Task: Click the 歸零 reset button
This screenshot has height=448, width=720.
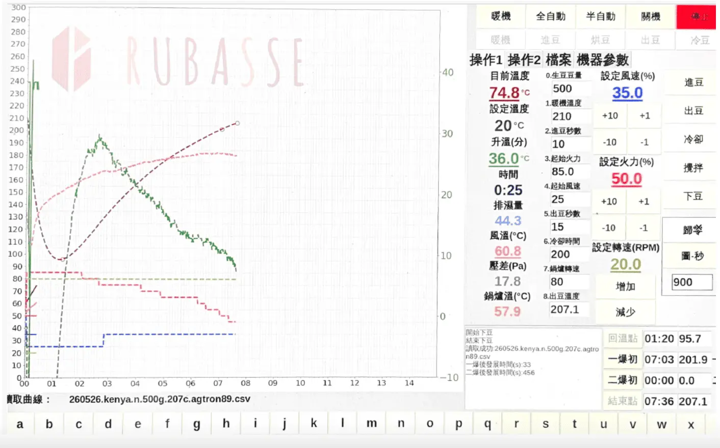Action: pyautogui.click(x=692, y=230)
